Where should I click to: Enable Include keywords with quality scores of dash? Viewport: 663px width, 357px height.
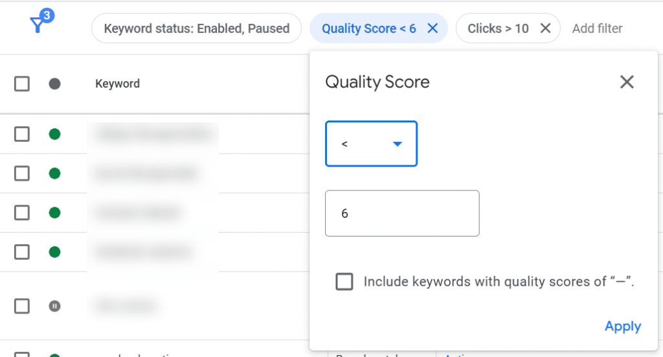344,281
